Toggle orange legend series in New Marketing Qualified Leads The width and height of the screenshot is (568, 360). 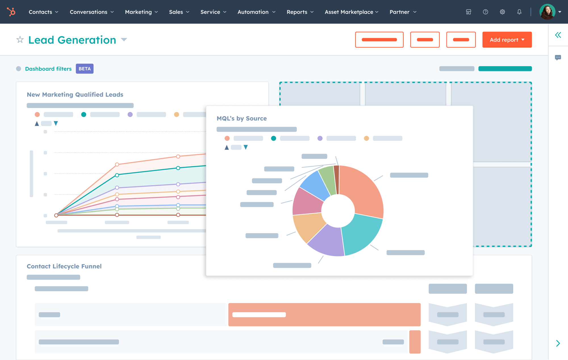[x=176, y=115]
